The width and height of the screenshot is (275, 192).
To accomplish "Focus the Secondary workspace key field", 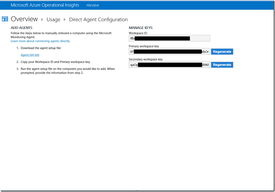I will 169,65.
